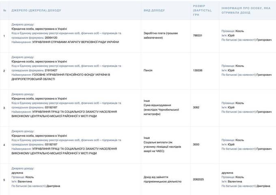This screenshot has width=276, height=195.
Task: Select the code value 20064120
Action: [51, 38]
